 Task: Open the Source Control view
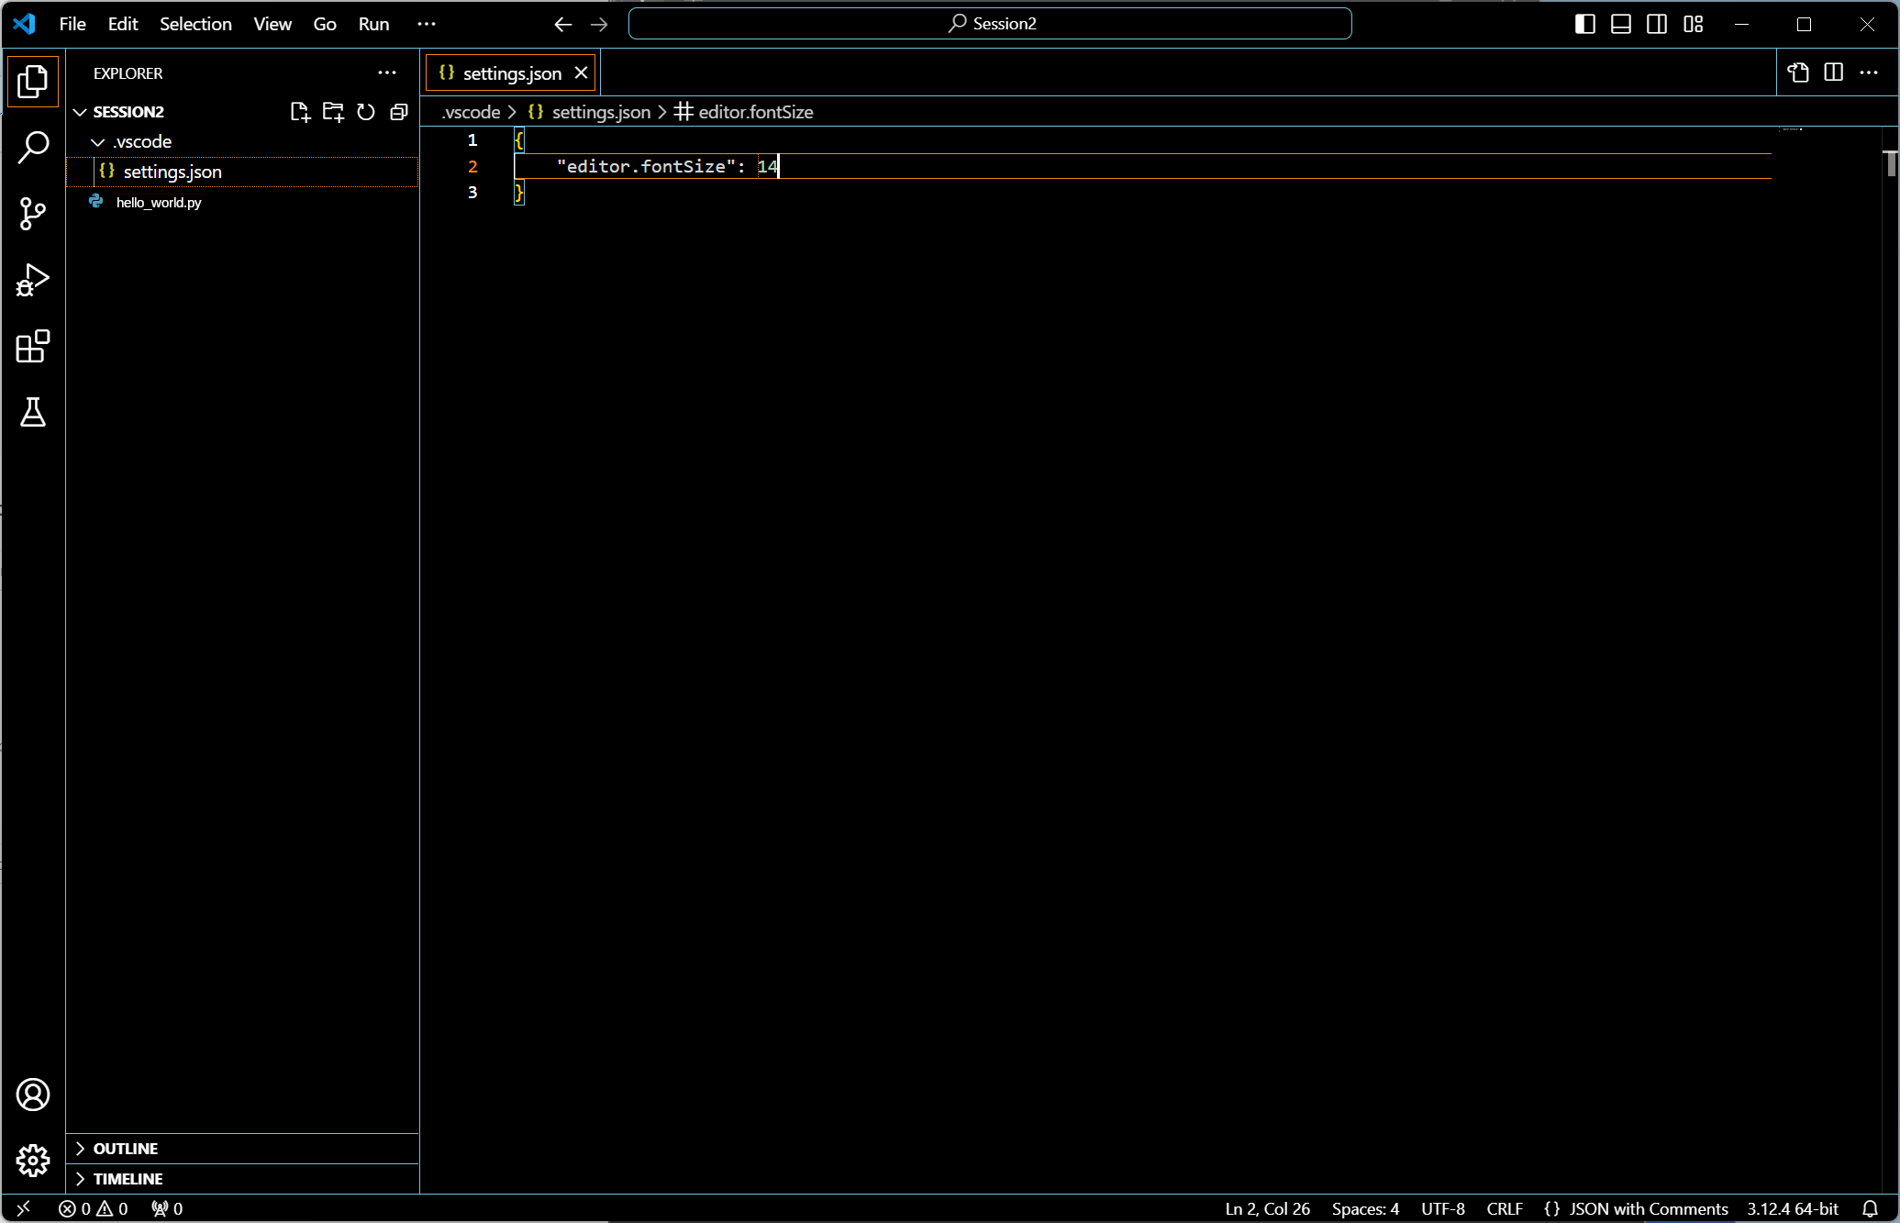[x=33, y=214]
